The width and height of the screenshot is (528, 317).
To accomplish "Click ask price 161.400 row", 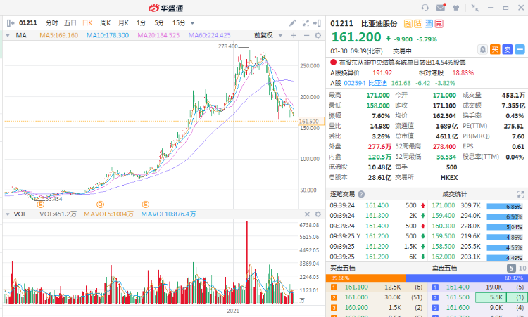I will [x=478, y=287].
